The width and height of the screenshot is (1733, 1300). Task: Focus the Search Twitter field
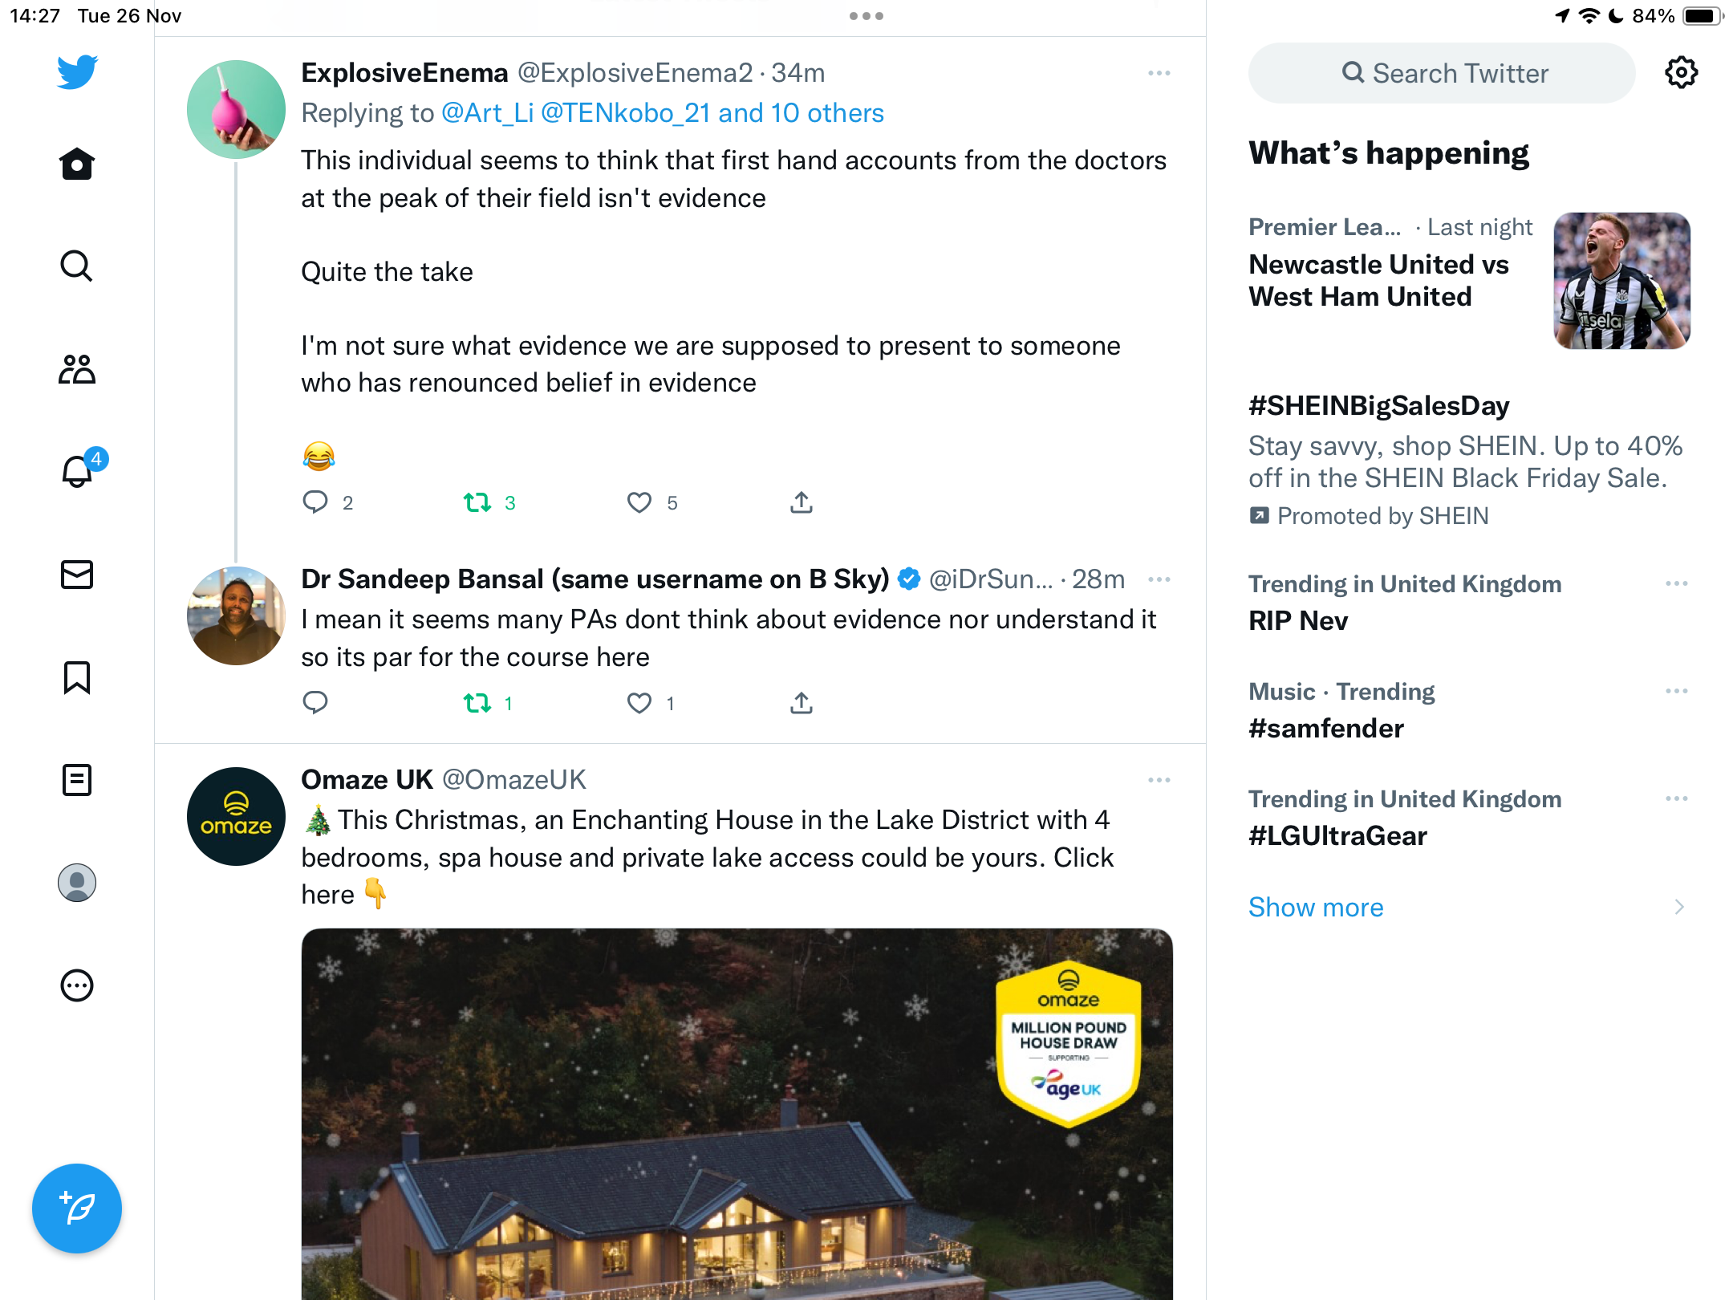1442,73
